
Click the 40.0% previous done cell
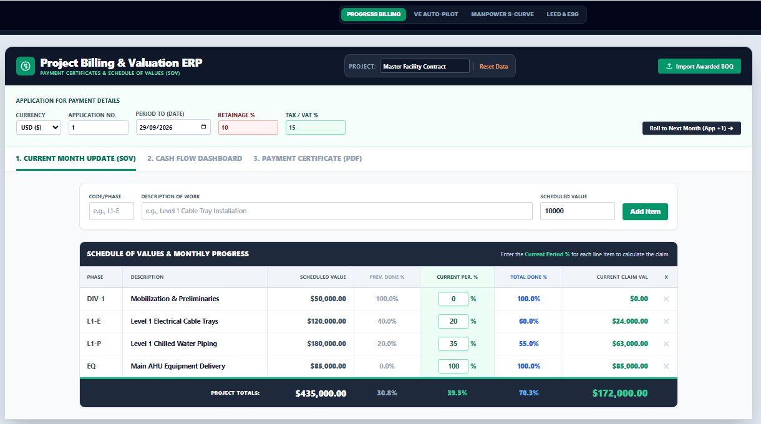point(387,321)
